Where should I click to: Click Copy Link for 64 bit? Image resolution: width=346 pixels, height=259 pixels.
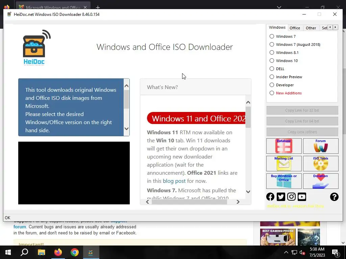pyautogui.click(x=302, y=121)
